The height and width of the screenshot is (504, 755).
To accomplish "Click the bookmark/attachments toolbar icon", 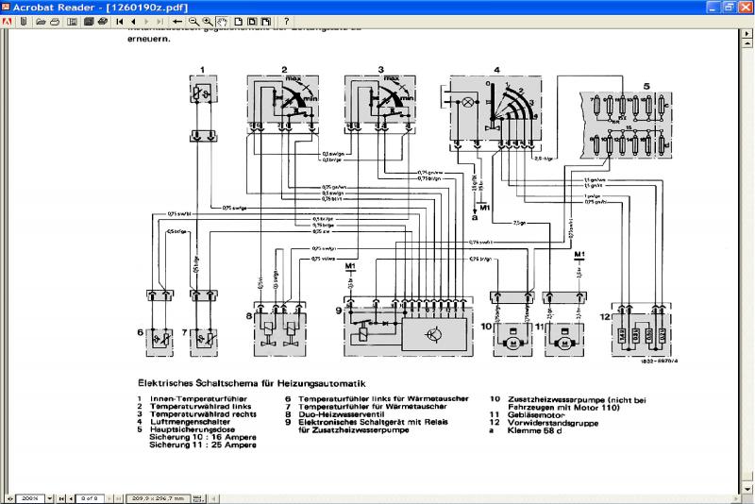I will (x=23, y=22).
